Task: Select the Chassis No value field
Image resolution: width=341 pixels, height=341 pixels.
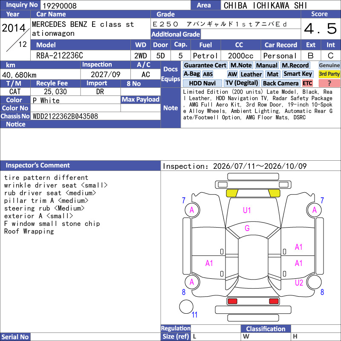Action: click(x=95, y=116)
